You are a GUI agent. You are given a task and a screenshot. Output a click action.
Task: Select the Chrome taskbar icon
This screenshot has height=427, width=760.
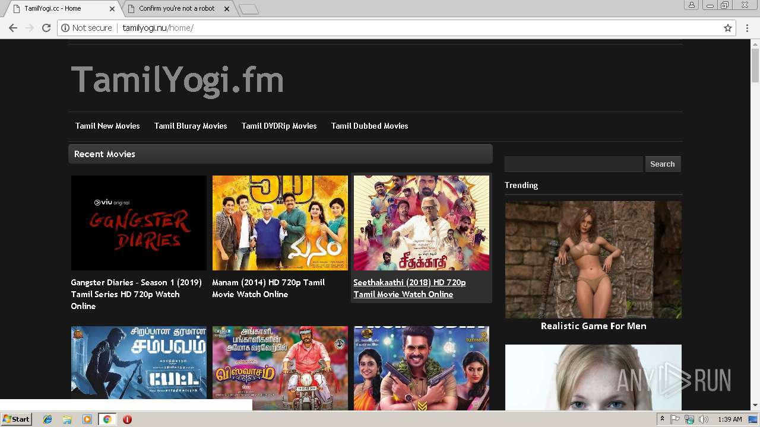107,419
